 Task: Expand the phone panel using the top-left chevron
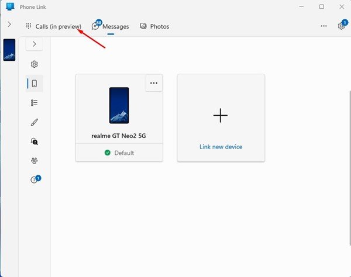[9, 24]
